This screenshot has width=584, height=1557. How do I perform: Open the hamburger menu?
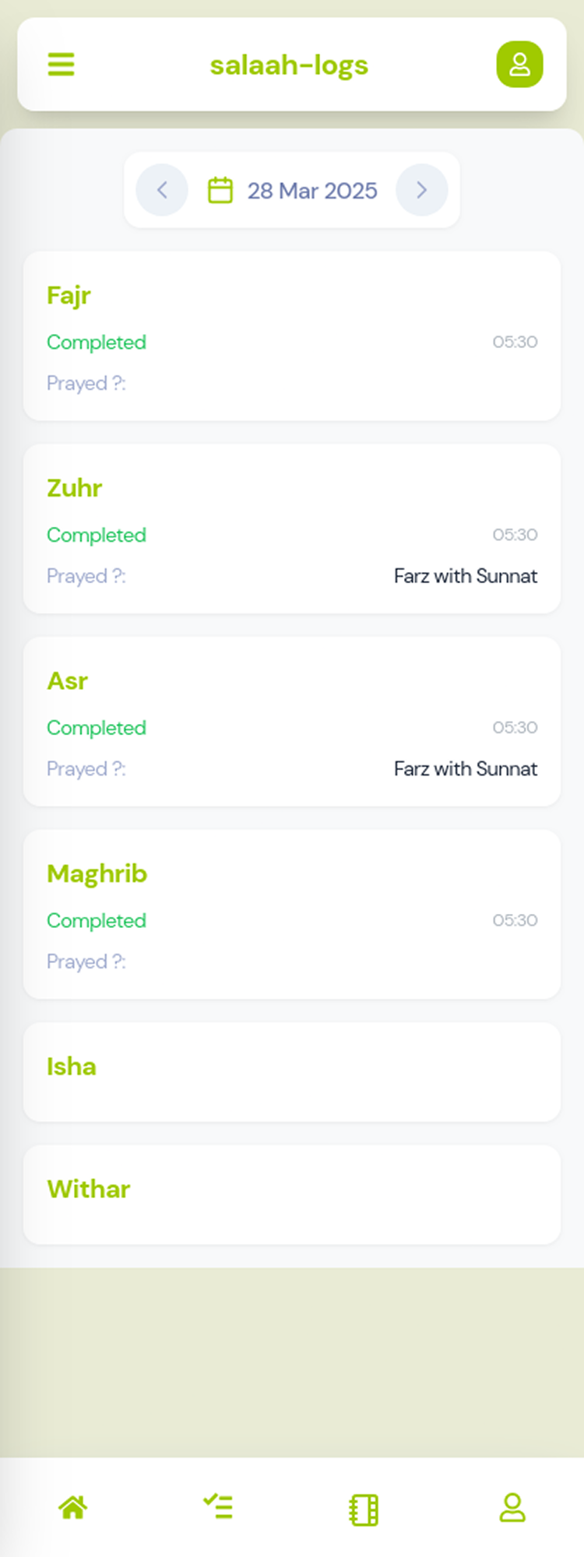(62, 65)
